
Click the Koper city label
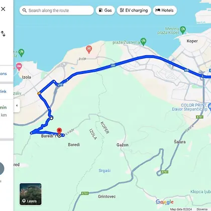pyautogui.click(x=192, y=41)
